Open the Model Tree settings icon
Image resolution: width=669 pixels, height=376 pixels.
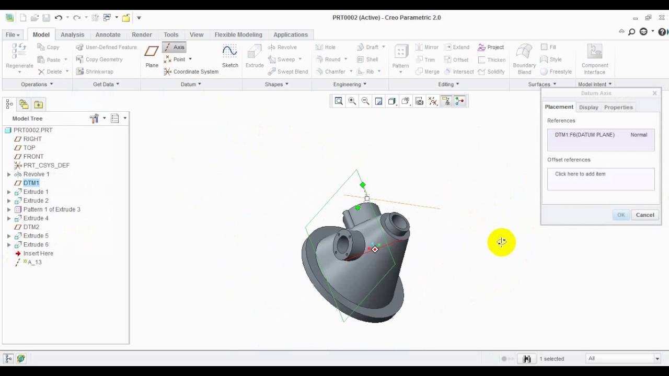click(94, 119)
